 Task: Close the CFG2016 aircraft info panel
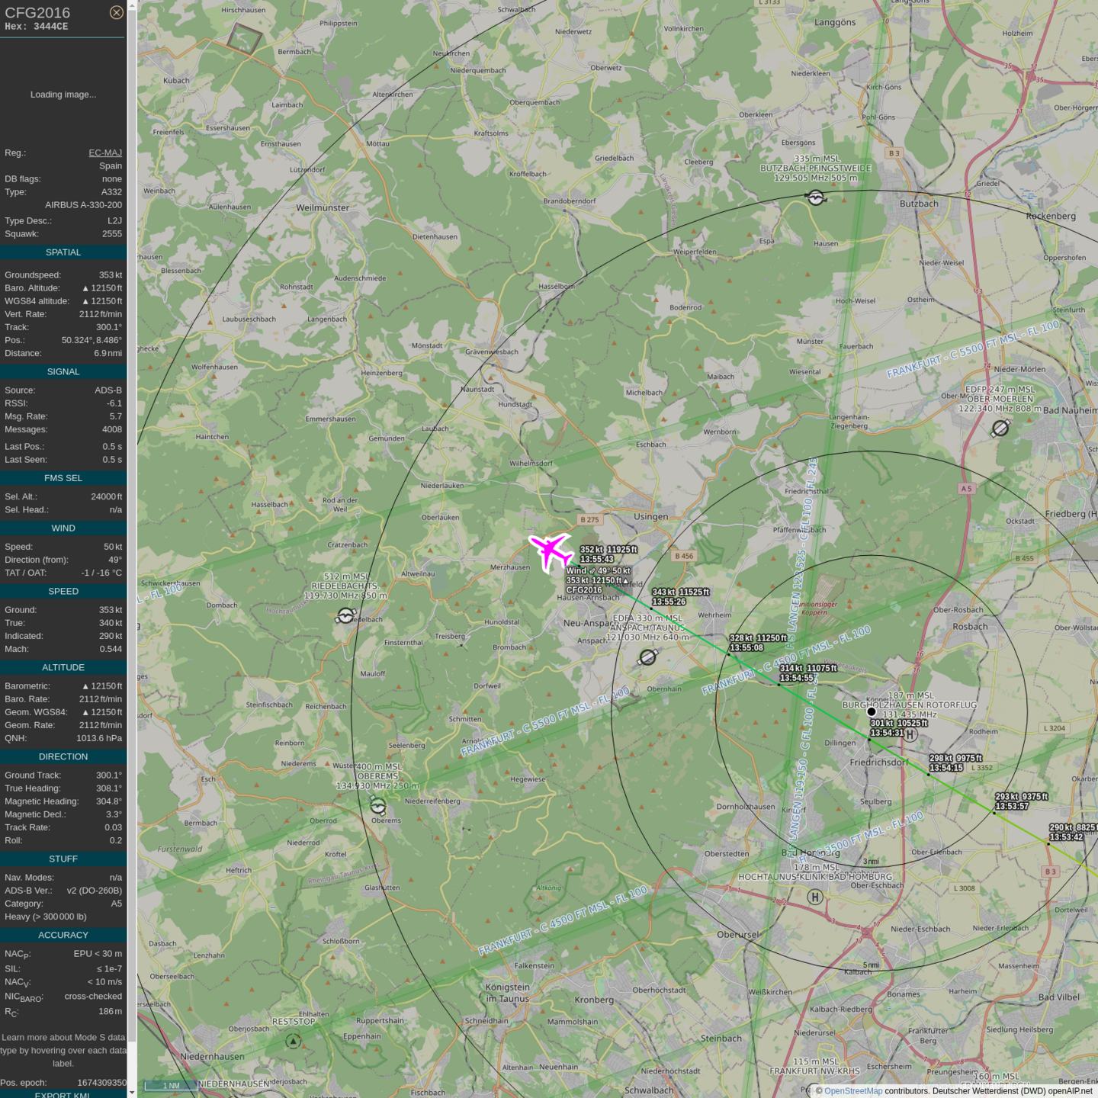116,12
